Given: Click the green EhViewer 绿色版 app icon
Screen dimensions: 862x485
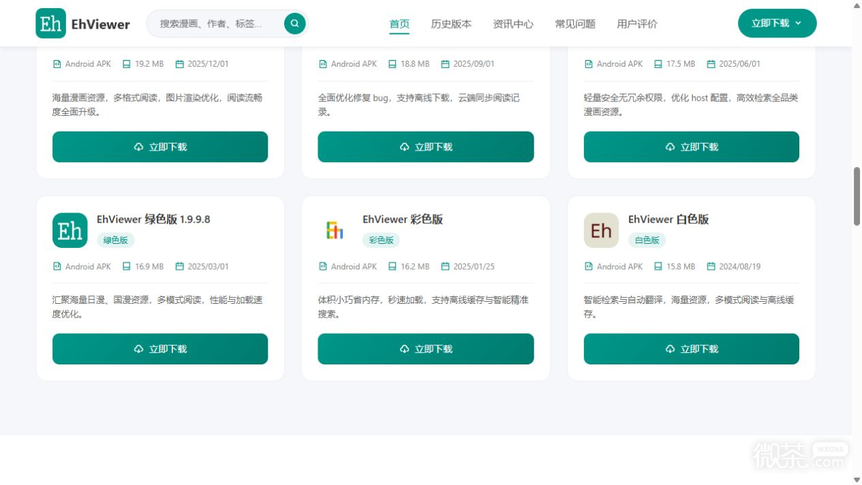Looking at the screenshot, I should (70, 230).
